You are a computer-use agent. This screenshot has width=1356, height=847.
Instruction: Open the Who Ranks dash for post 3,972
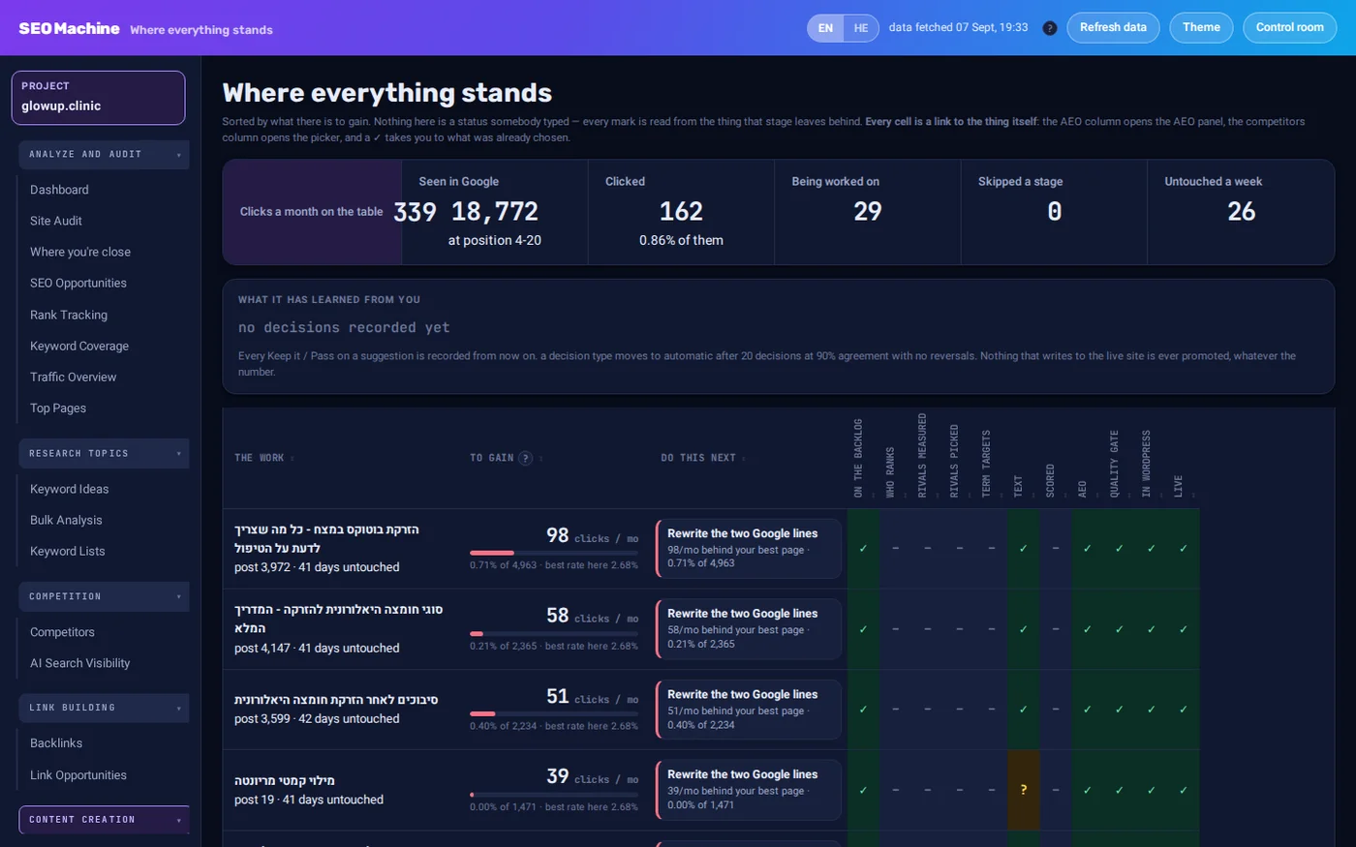[x=895, y=549]
